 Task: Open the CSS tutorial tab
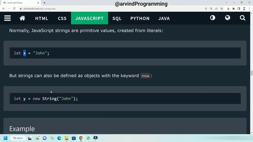(62, 19)
